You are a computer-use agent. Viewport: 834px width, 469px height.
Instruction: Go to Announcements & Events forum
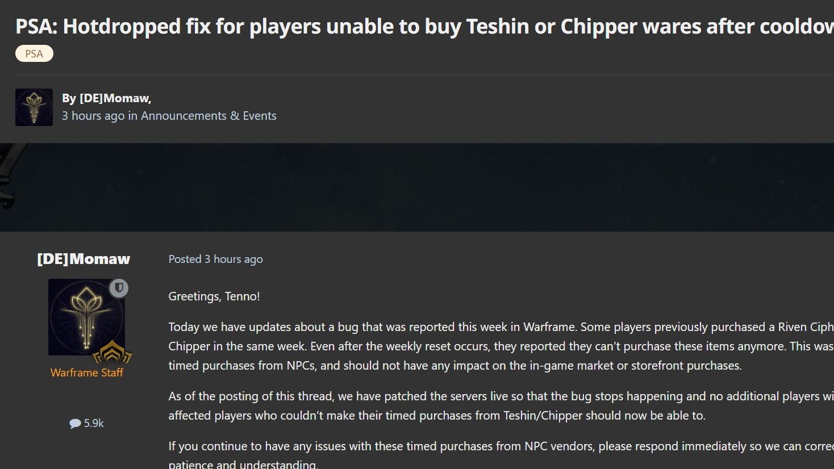[208, 116]
